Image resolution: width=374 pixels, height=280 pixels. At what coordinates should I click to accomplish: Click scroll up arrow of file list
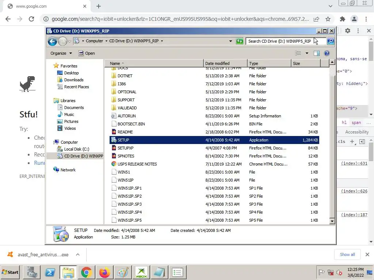click(x=332, y=62)
